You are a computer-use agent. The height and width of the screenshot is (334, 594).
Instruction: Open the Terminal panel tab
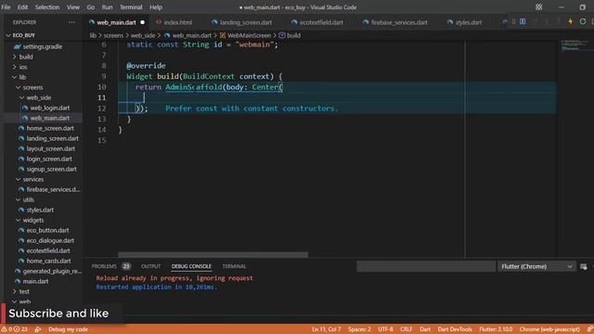pyautogui.click(x=234, y=266)
